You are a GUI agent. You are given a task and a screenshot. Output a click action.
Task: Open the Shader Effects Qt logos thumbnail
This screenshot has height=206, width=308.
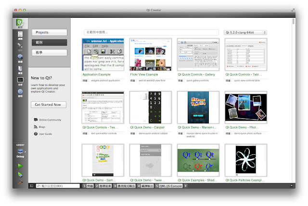tap(198, 160)
